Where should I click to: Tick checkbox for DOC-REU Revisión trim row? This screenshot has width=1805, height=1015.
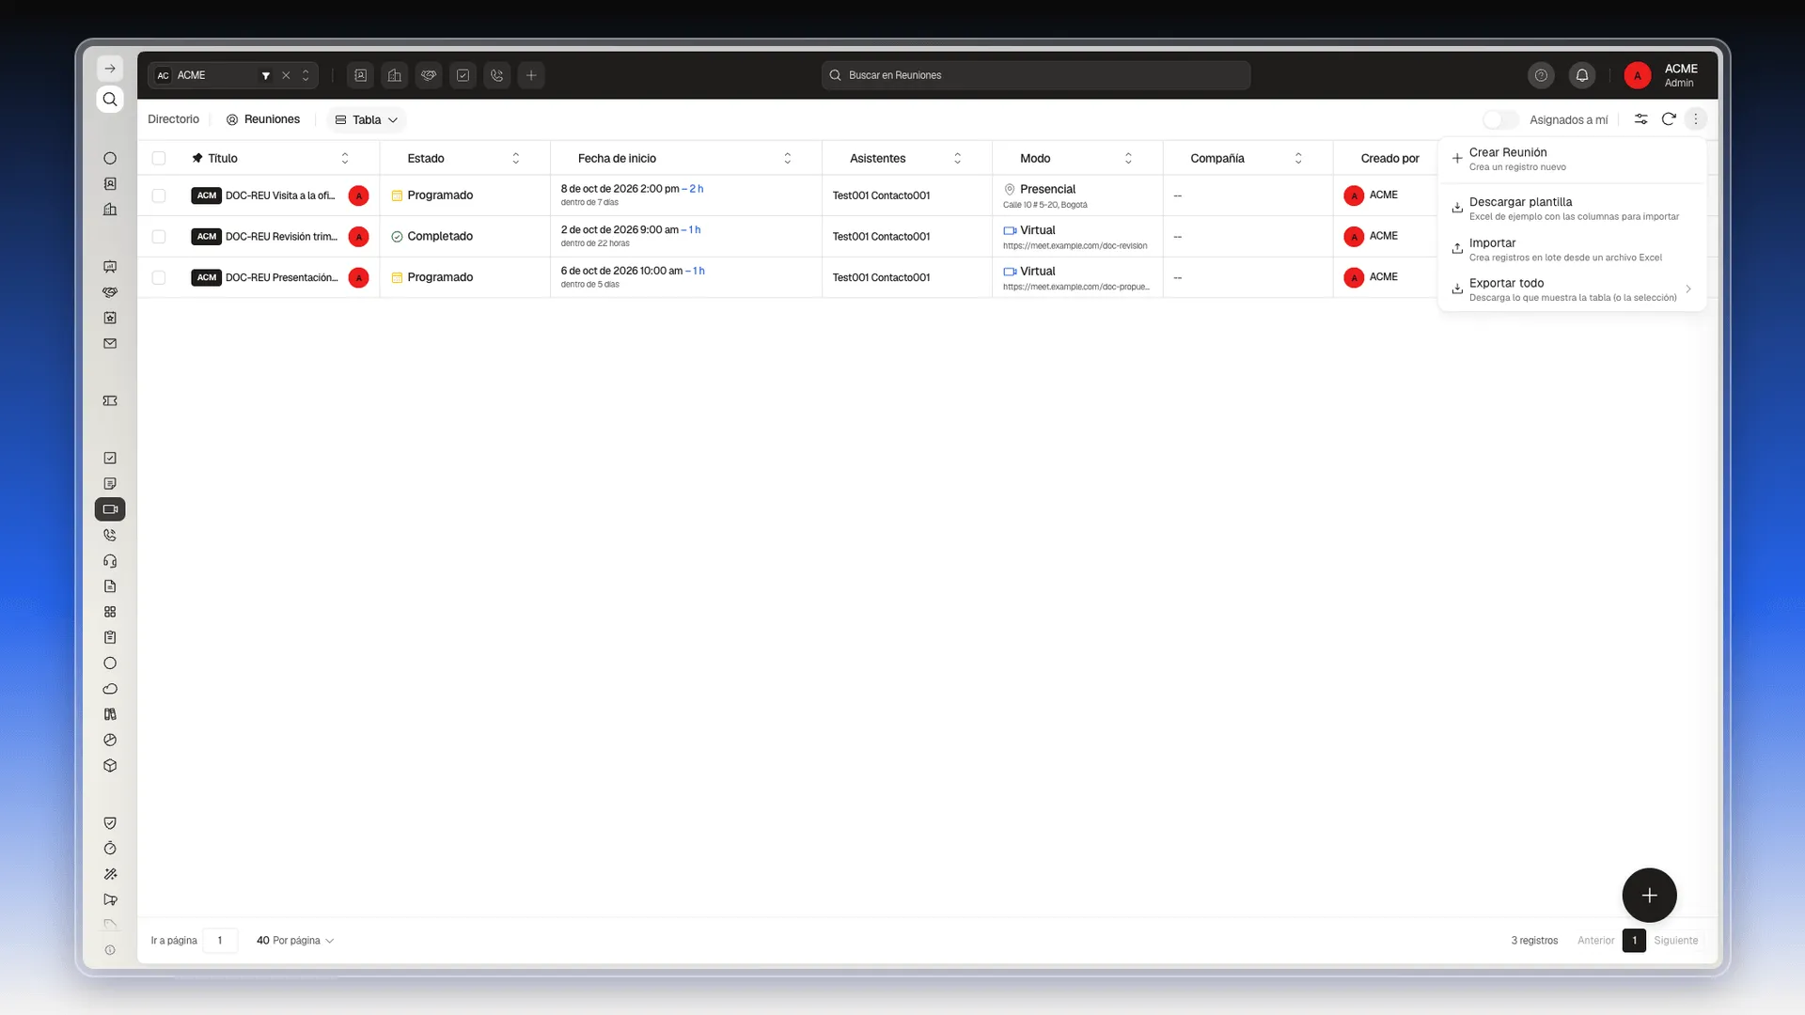coord(159,237)
